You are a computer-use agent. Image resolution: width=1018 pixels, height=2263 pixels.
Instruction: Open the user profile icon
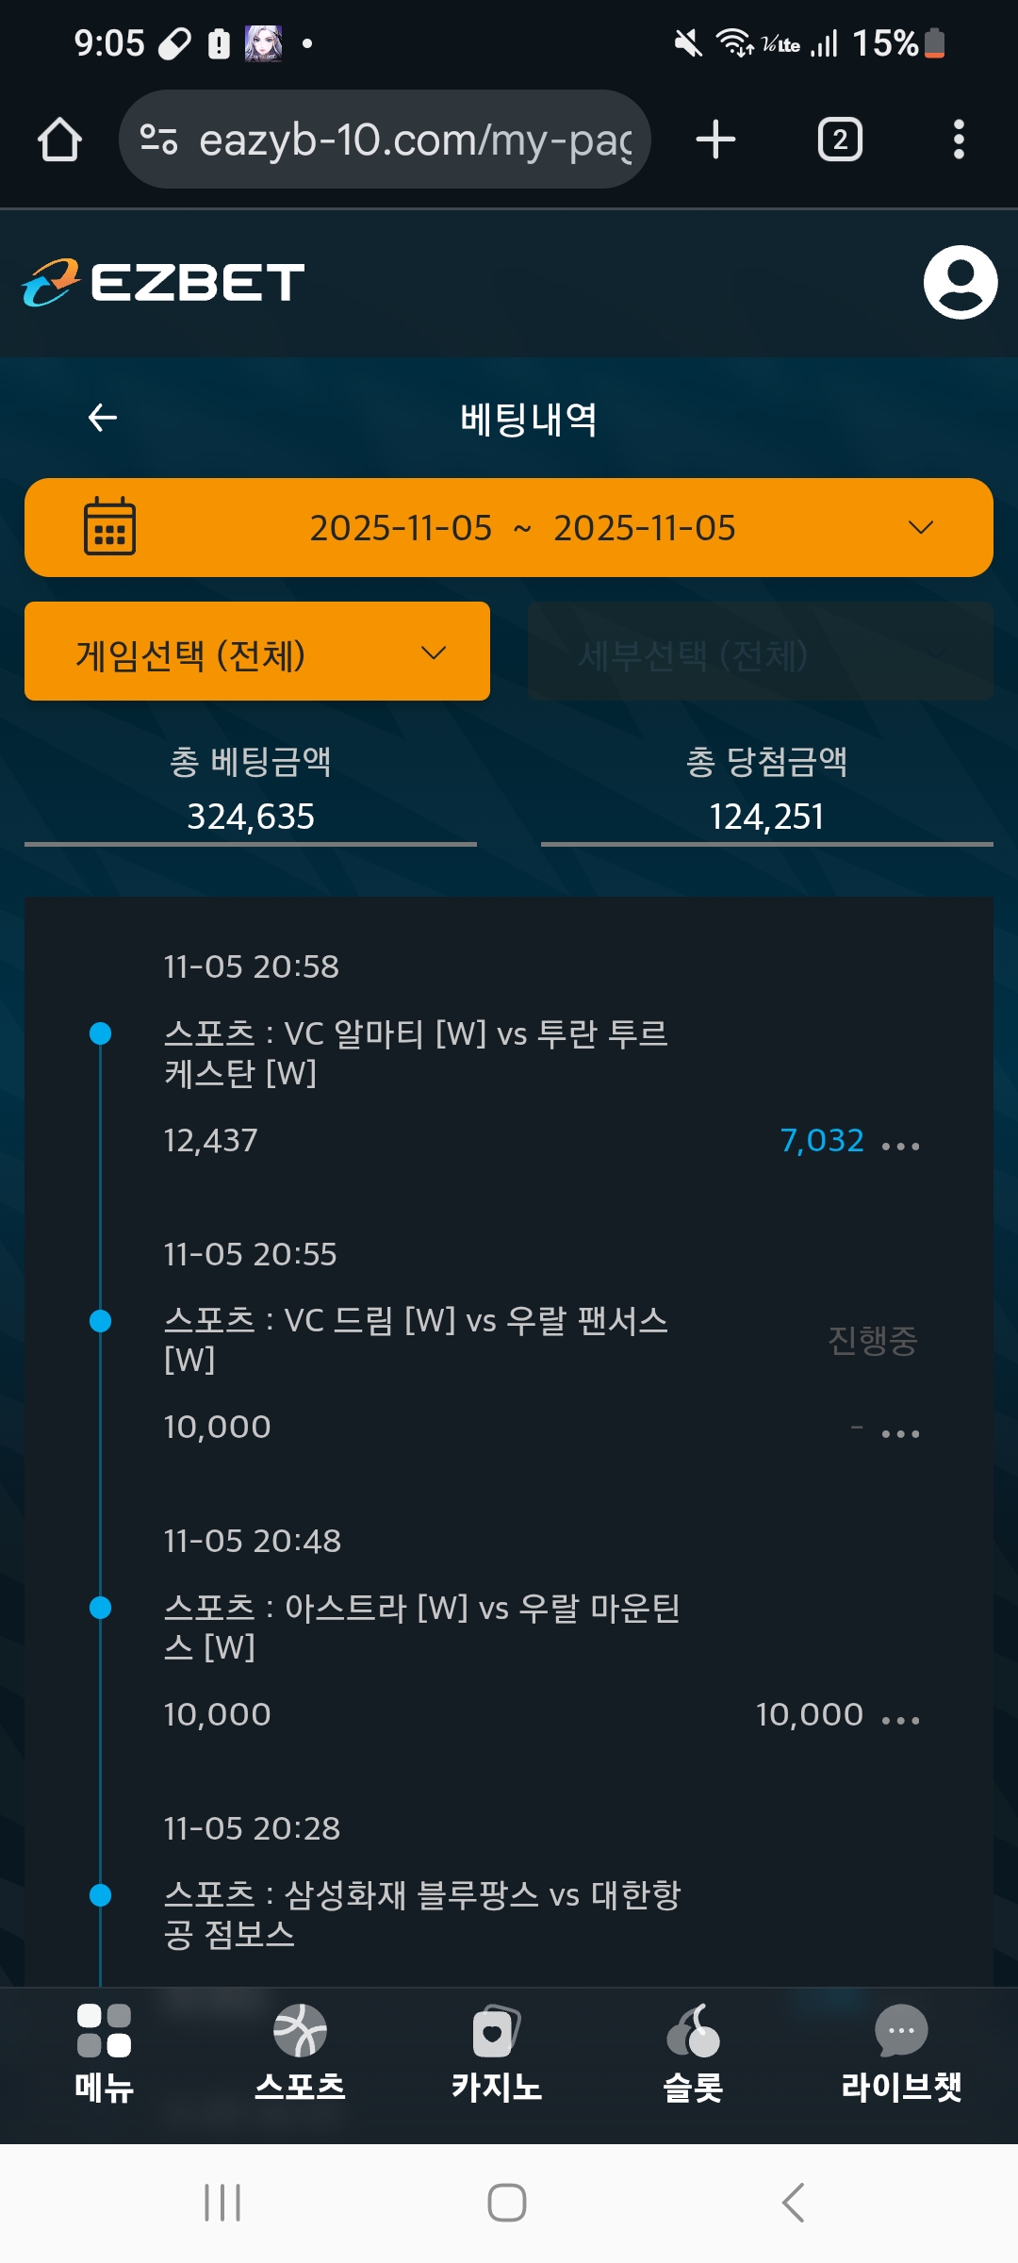pos(960,282)
